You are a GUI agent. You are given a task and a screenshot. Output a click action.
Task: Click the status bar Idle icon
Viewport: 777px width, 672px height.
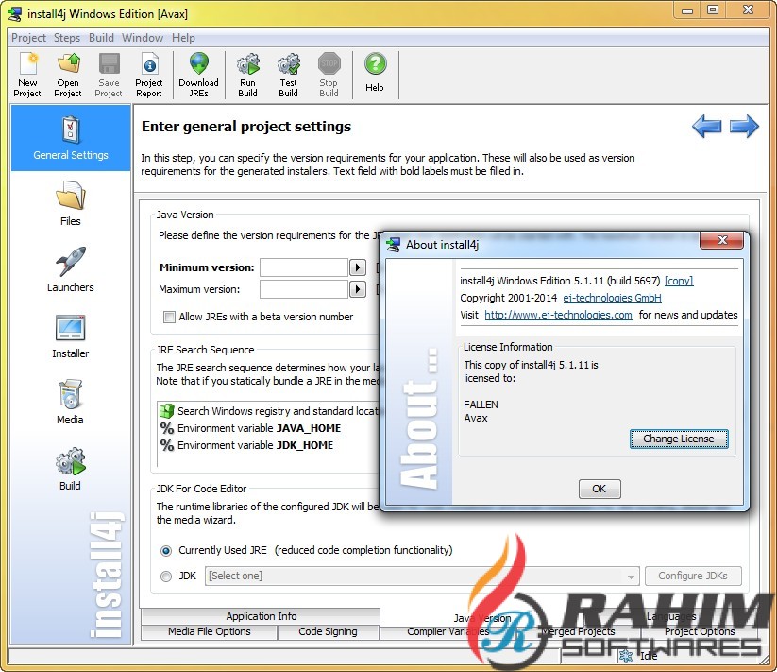tap(626, 656)
